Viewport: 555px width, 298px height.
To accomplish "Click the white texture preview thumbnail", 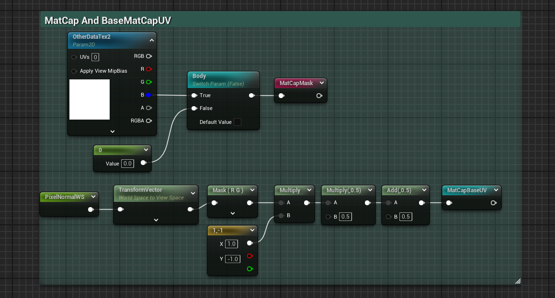I will click(x=90, y=99).
